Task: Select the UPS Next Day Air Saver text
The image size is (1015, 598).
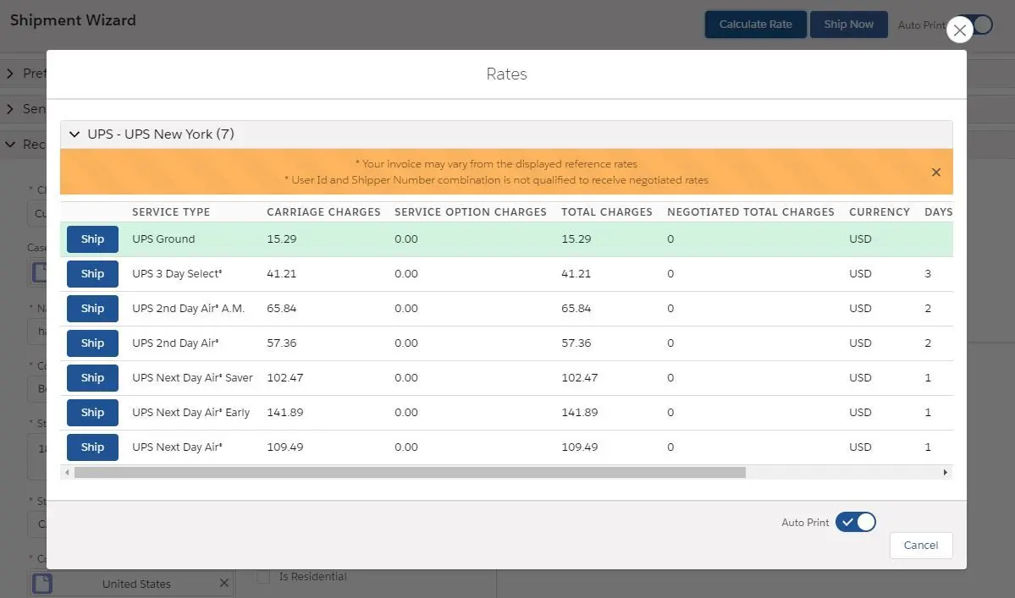Action: (192, 377)
